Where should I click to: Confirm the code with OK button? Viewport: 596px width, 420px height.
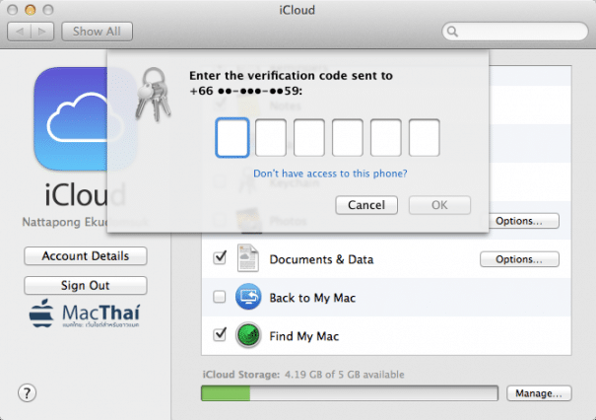pyautogui.click(x=439, y=205)
